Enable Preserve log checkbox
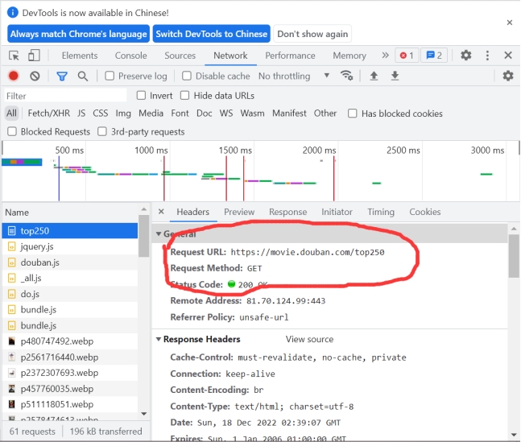 pos(110,76)
